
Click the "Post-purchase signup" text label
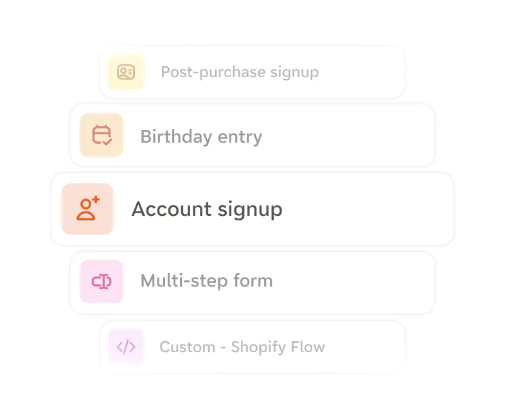click(x=239, y=72)
